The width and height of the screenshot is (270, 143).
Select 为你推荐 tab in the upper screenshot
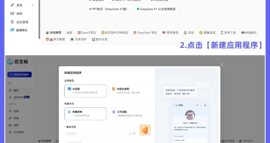54,32
